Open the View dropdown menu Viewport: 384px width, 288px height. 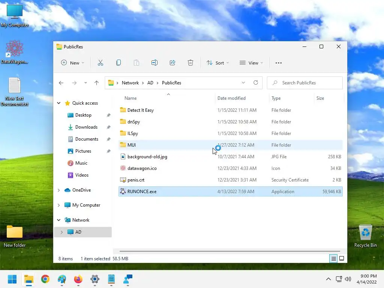click(251, 63)
